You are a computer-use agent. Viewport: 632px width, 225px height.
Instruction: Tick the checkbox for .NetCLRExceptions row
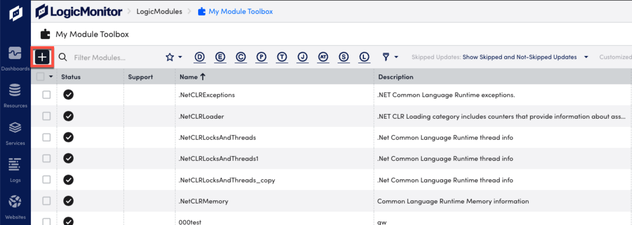point(47,95)
